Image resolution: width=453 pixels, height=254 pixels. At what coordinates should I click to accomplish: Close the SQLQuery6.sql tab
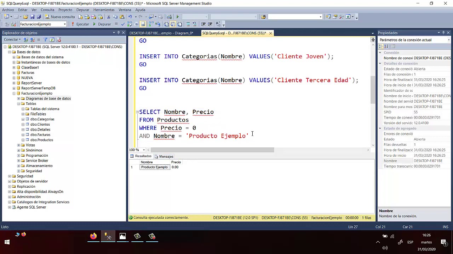270,33
